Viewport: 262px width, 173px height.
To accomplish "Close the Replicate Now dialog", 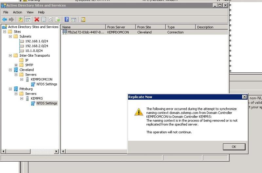I will 244,97.
